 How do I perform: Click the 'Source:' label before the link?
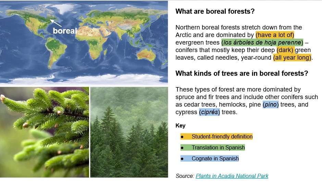tap(185, 176)
